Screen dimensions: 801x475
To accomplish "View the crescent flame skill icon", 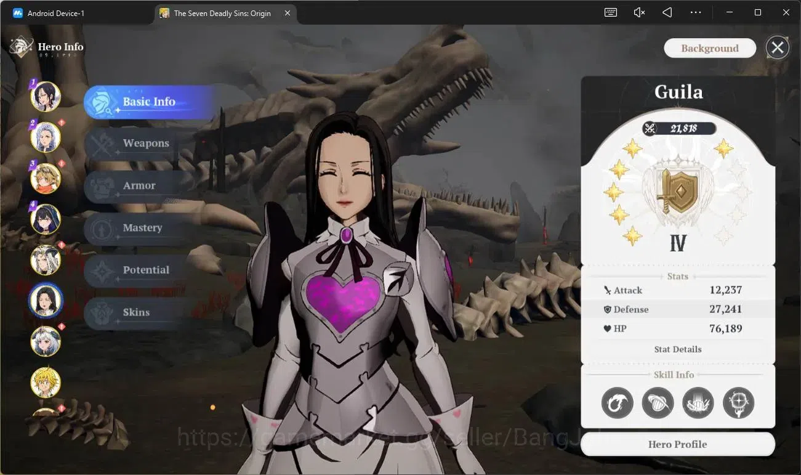I will pos(618,404).
